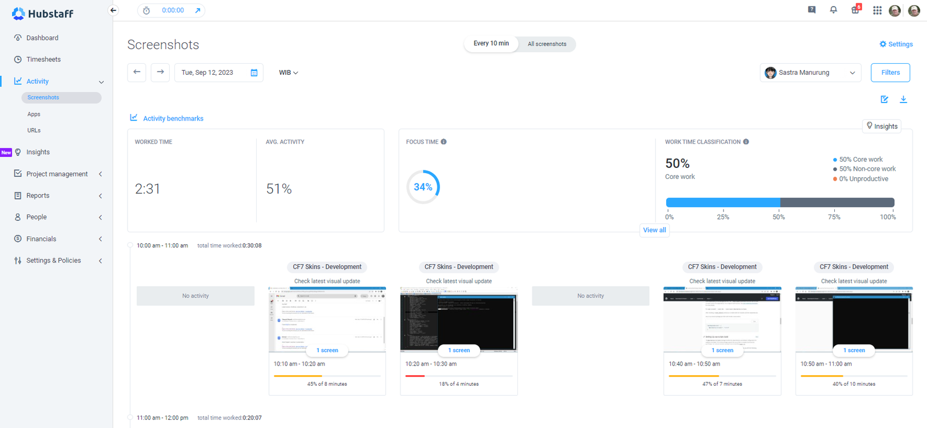Open 10:20 am terminal screenshot thumbnail
927x428 pixels.
[458, 320]
